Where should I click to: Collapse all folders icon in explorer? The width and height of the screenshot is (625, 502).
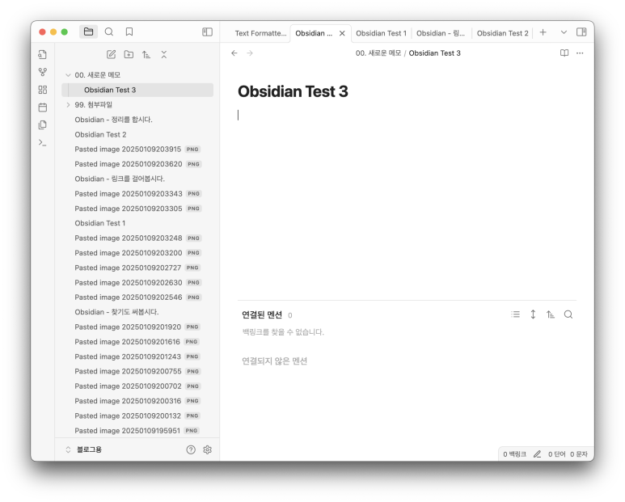[x=164, y=55]
